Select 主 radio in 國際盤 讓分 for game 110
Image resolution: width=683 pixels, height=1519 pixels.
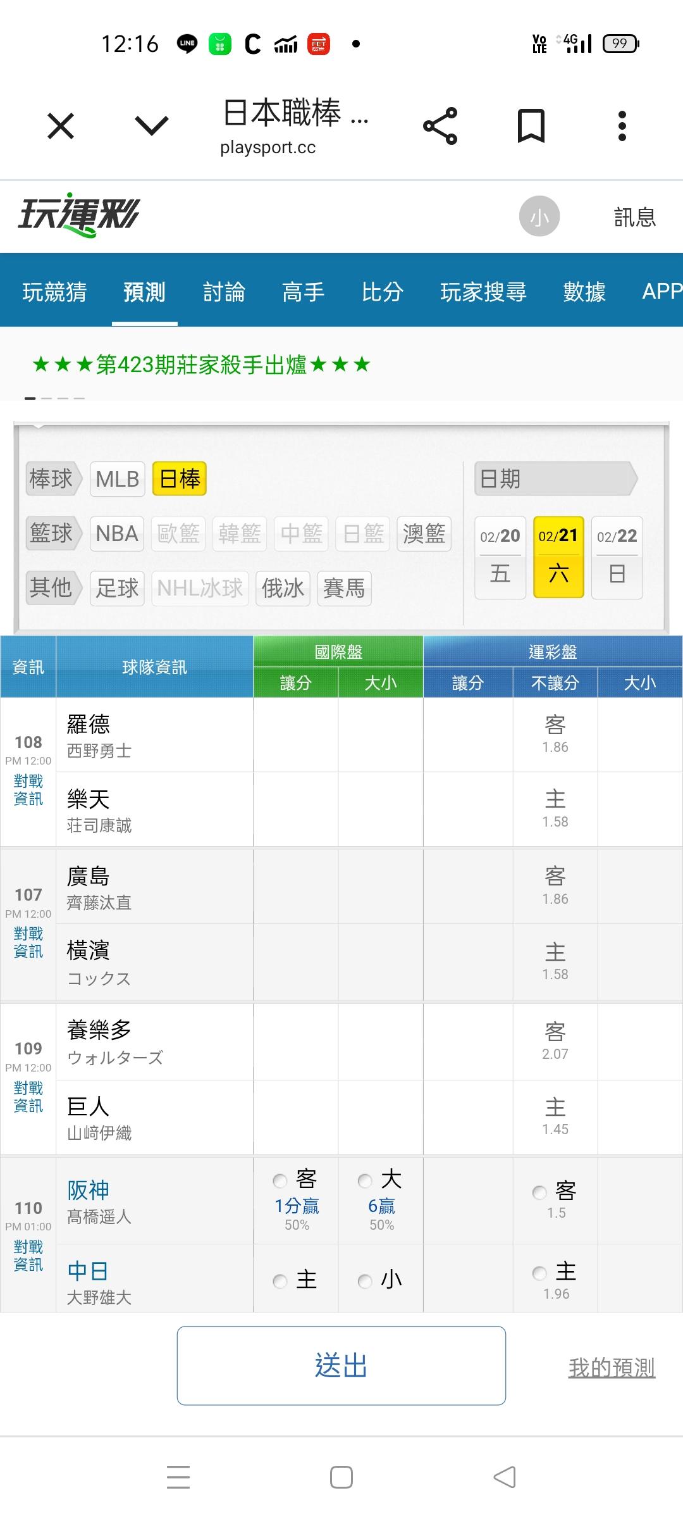pos(280,1282)
